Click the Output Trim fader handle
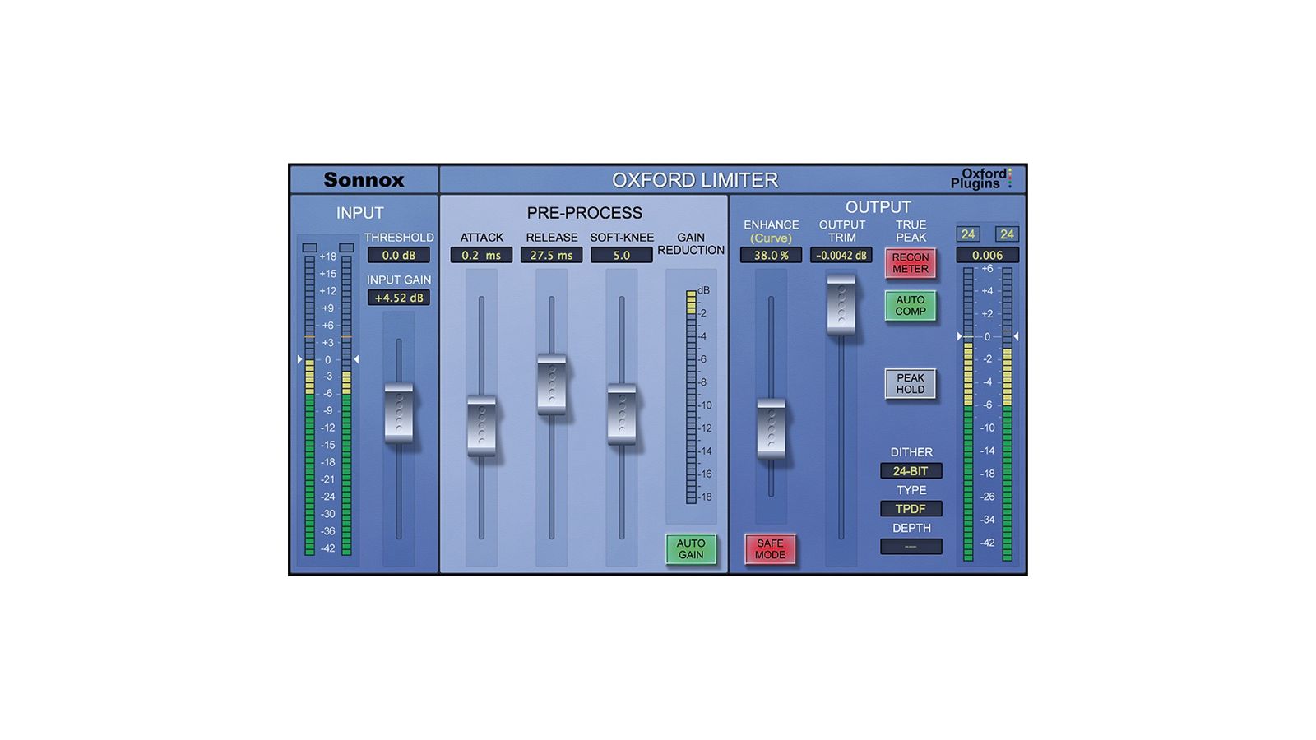 841,305
